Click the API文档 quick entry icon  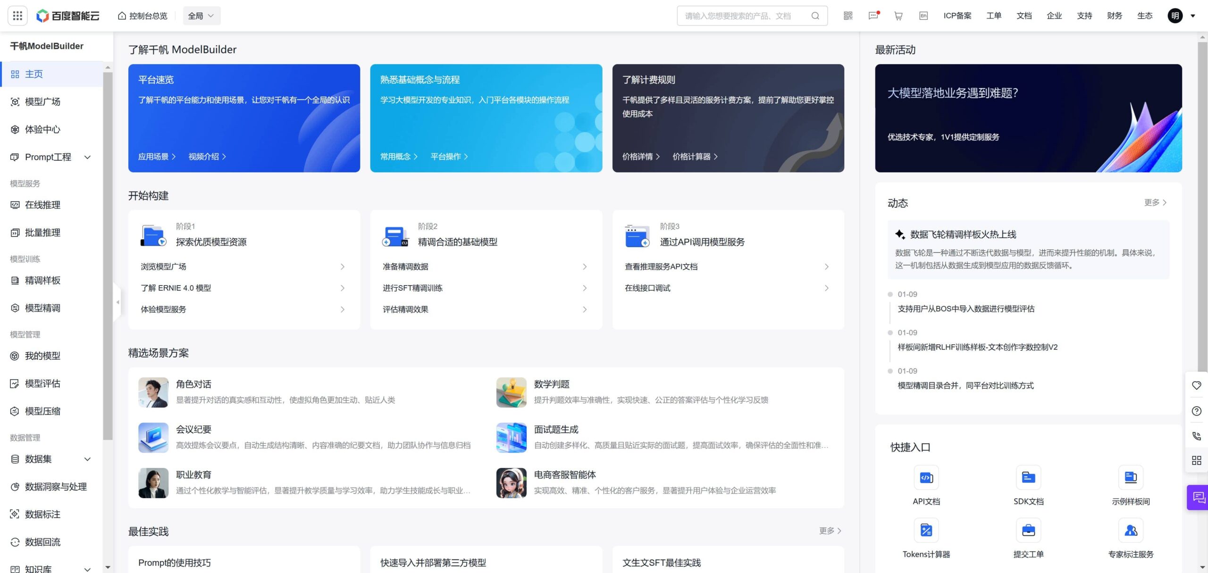(x=926, y=478)
